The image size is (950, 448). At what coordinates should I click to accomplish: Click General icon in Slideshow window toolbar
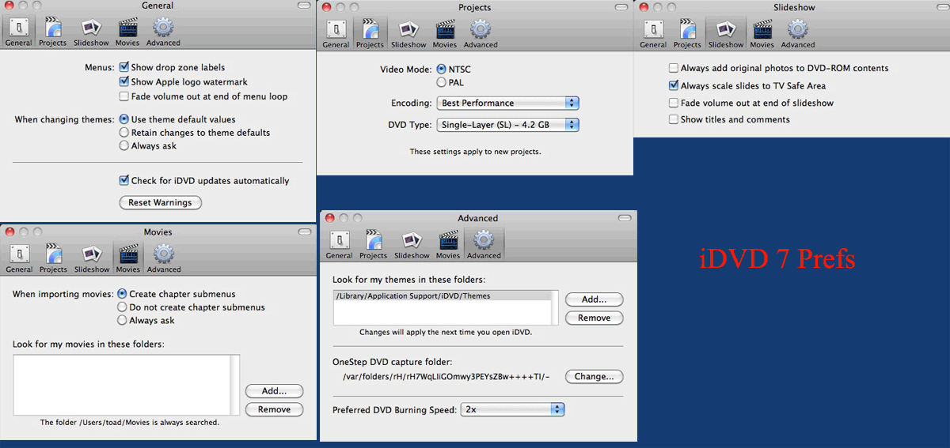coord(653,34)
